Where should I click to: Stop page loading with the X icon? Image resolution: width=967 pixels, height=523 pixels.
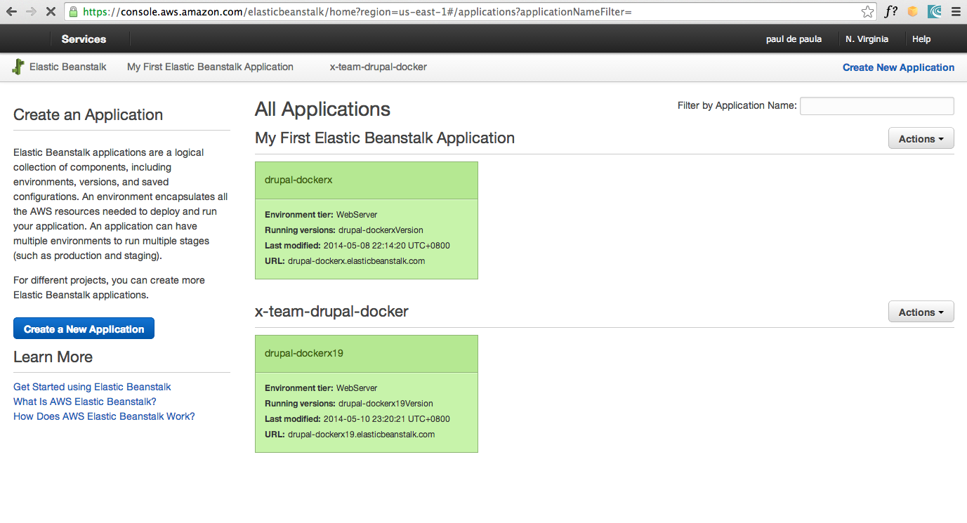pos(51,11)
